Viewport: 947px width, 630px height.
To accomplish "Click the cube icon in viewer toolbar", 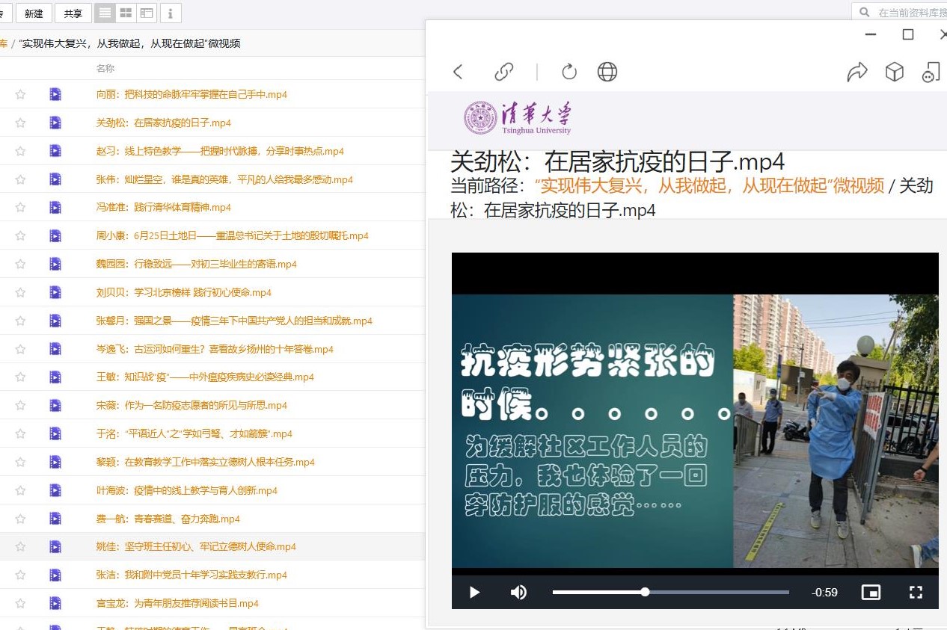I will pyautogui.click(x=895, y=72).
